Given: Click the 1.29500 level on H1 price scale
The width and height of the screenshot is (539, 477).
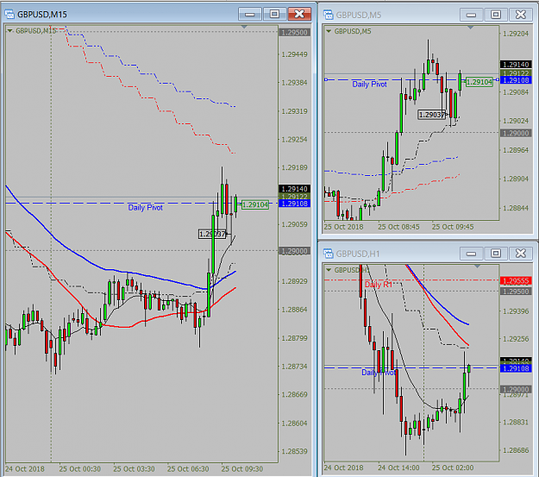Looking at the screenshot, I should tap(516, 292).
